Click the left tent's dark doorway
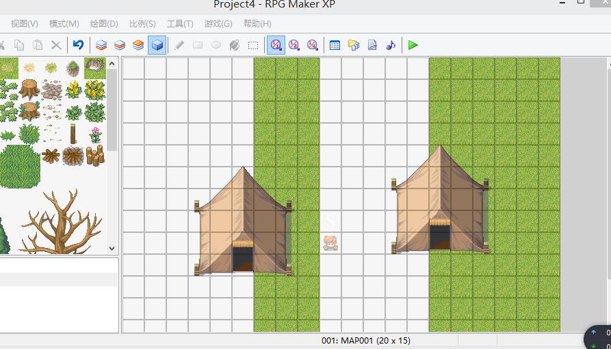This screenshot has height=349, width=611. pyautogui.click(x=243, y=259)
